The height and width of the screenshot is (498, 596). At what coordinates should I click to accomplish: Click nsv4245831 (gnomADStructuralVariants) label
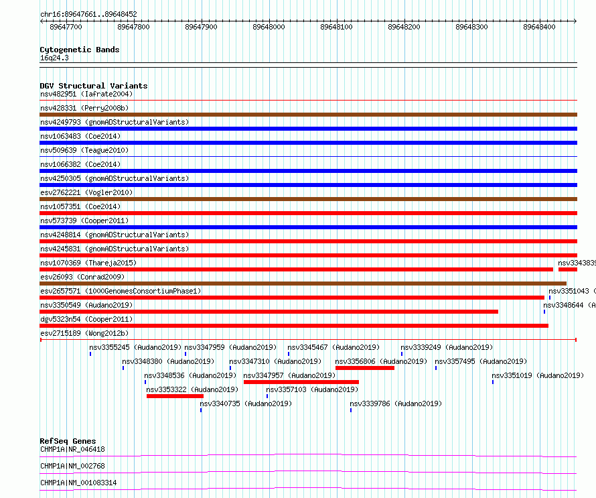coord(115,249)
